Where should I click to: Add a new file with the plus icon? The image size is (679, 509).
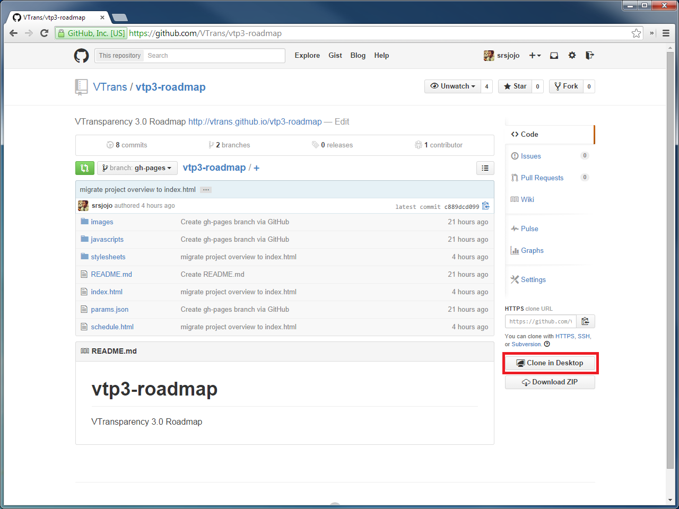(257, 168)
